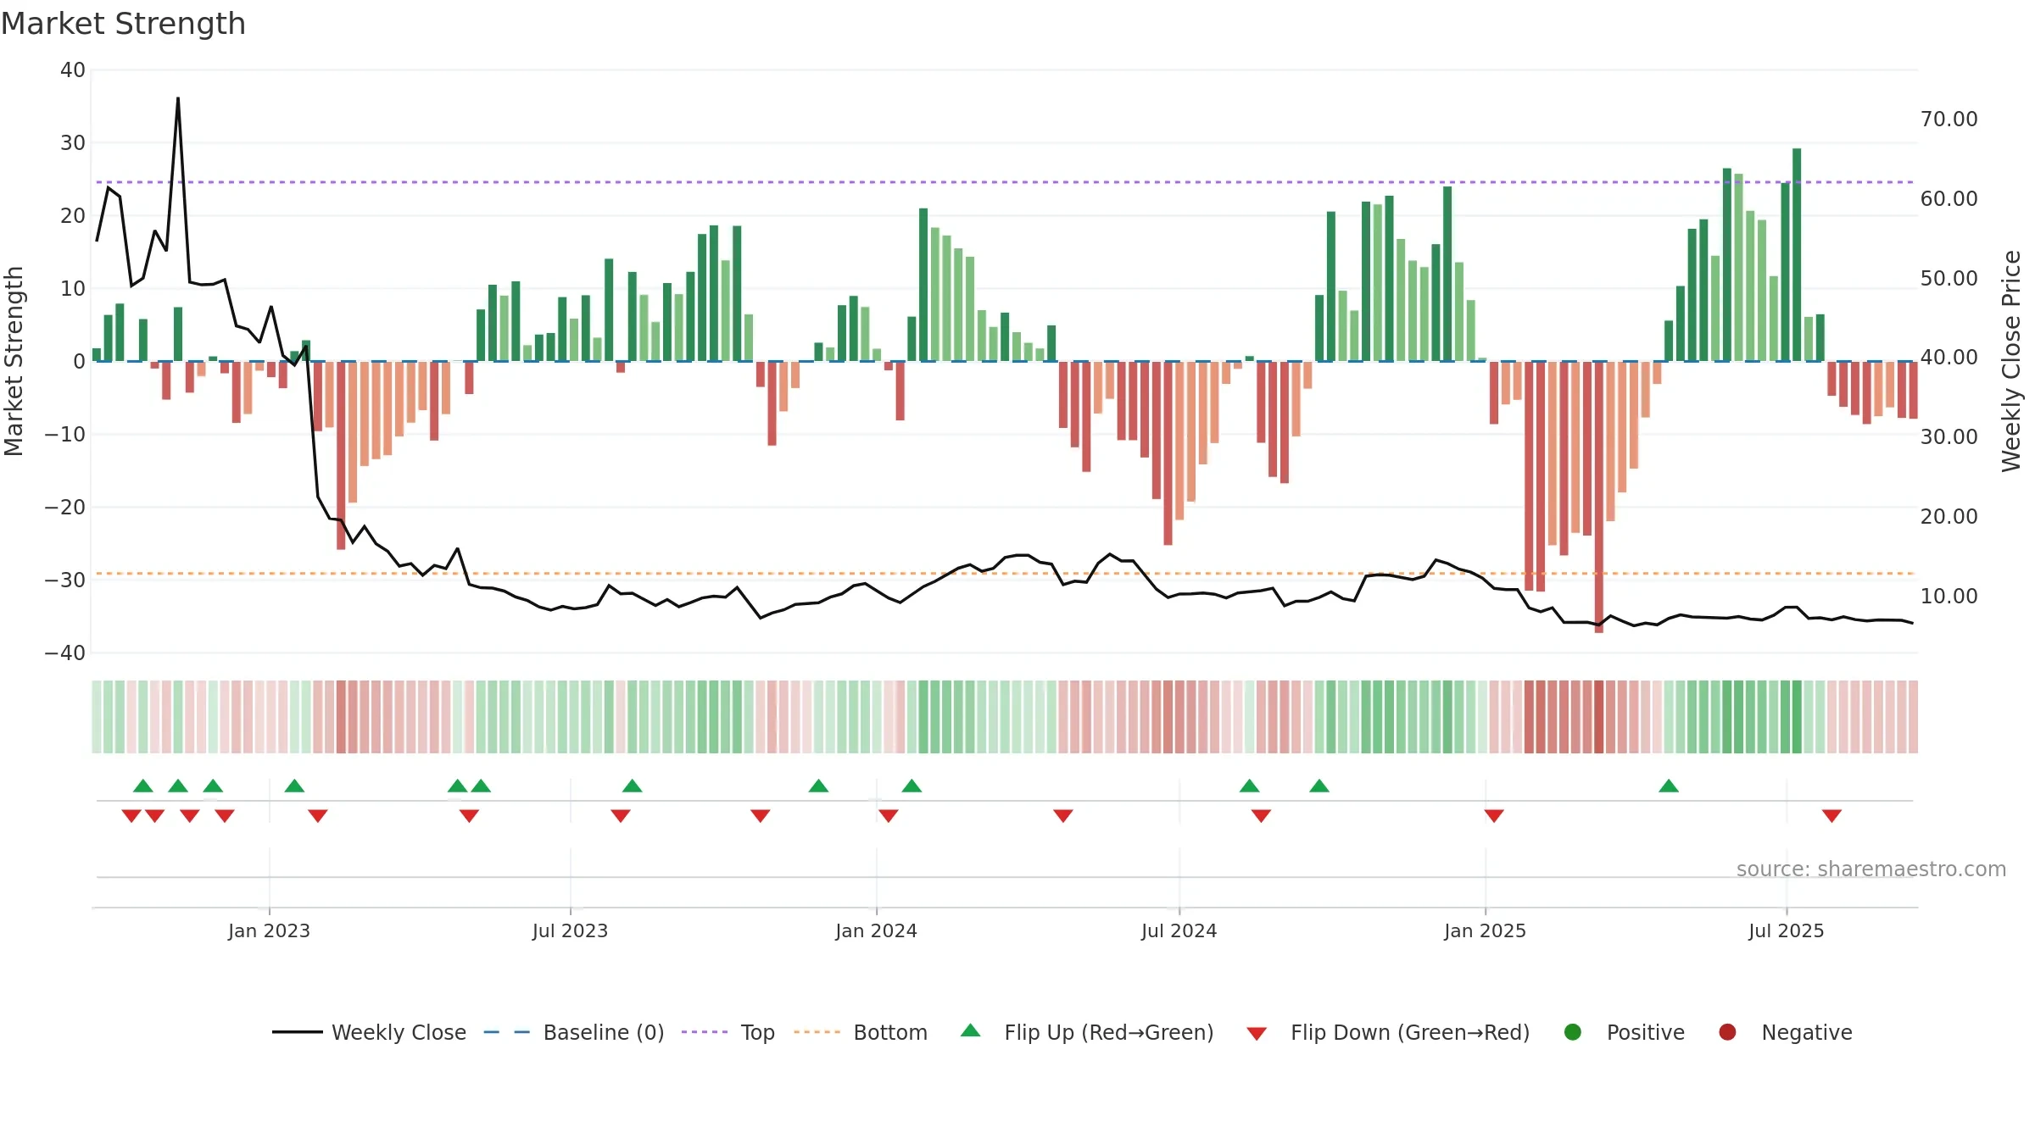Click the 40 tick on the left axis
This screenshot has width=2035, height=1144.
coord(73,70)
